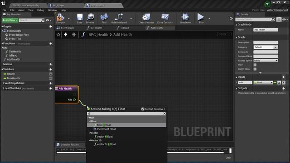Viewport: 290px width, 163px height.
Task: Save the blueprint with Save icon
Action: [80, 18]
